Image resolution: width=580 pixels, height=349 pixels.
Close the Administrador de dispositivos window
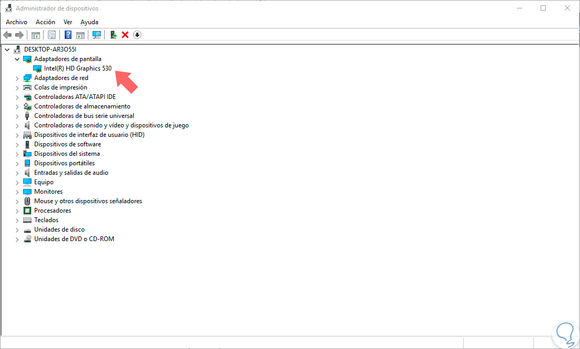coord(567,8)
